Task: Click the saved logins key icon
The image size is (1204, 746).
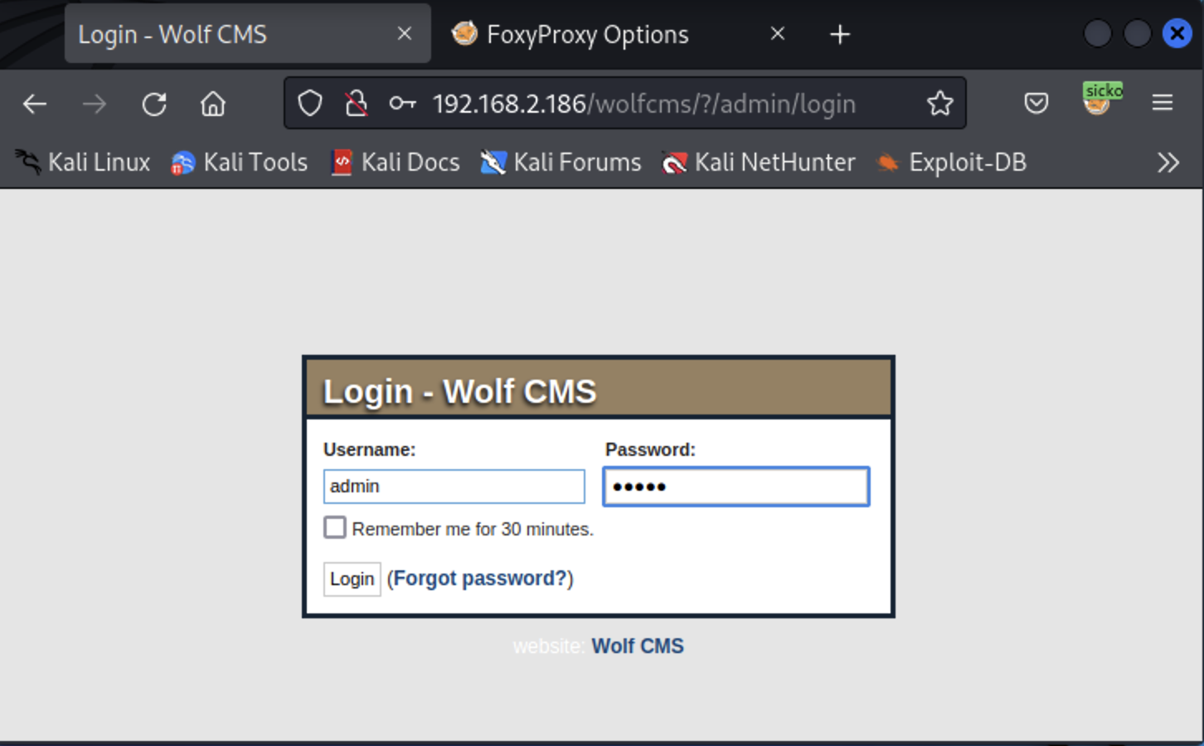Action: pyautogui.click(x=403, y=104)
